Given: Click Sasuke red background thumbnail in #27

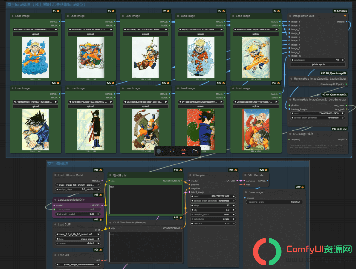Looking at the screenshot, I should (201, 130).
